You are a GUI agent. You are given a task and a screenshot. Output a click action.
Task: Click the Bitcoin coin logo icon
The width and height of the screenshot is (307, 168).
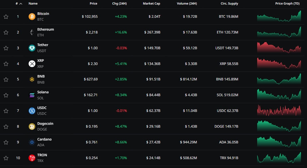32,17
